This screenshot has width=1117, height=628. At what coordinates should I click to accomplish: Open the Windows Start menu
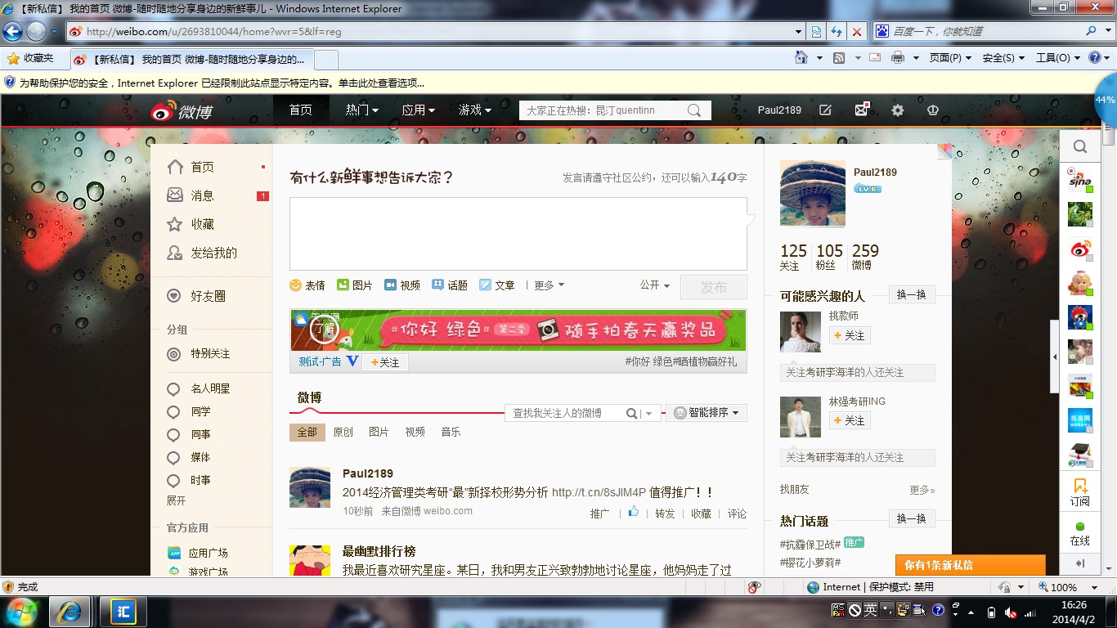coord(20,611)
